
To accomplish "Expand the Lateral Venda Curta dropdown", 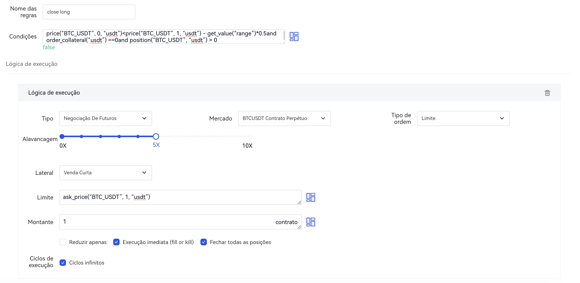I will point(105,173).
